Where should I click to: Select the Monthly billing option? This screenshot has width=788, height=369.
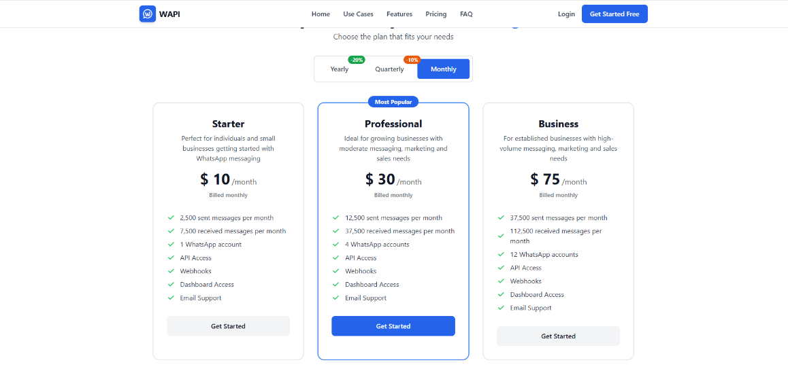pyautogui.click(x=443, y=69)
